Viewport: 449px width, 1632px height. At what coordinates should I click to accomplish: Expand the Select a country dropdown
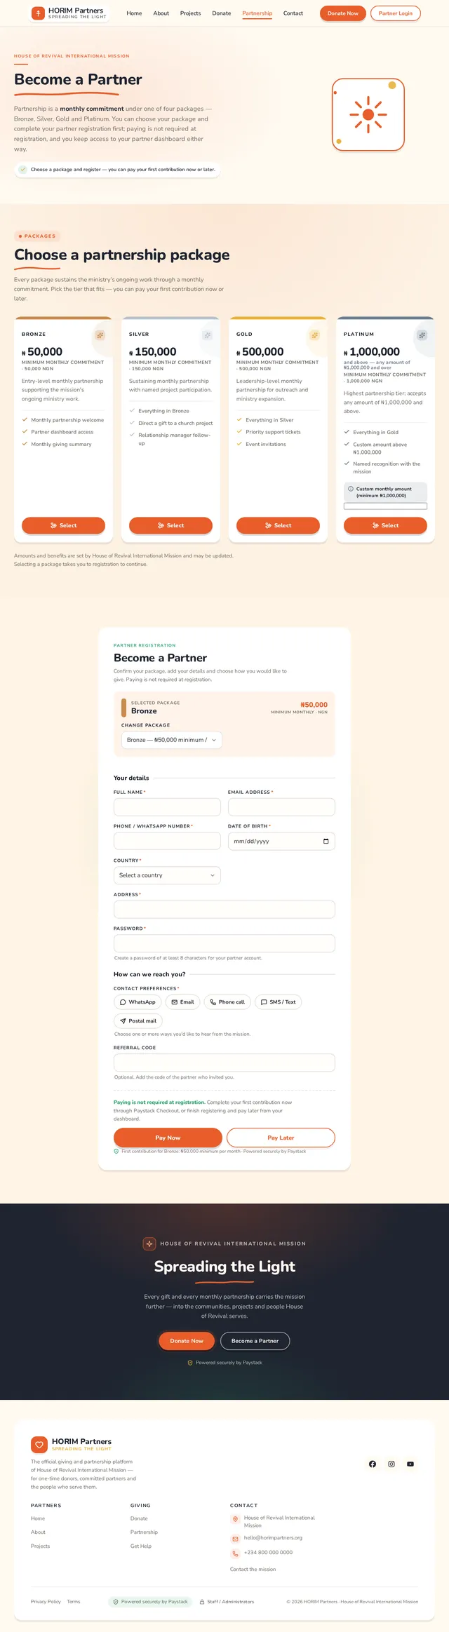pos(167,875)
